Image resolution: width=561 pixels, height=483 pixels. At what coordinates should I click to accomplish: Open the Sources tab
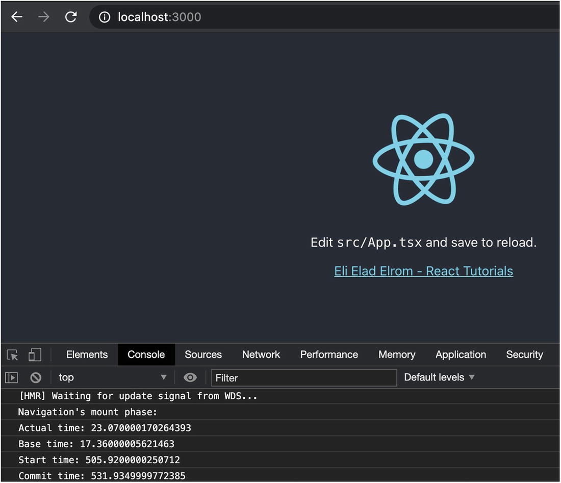pos(203,355)
